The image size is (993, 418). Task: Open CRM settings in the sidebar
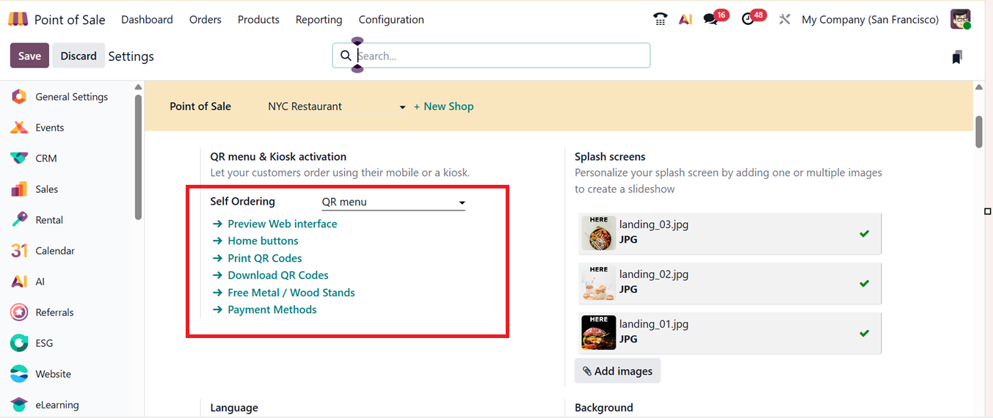pos(46,158)
